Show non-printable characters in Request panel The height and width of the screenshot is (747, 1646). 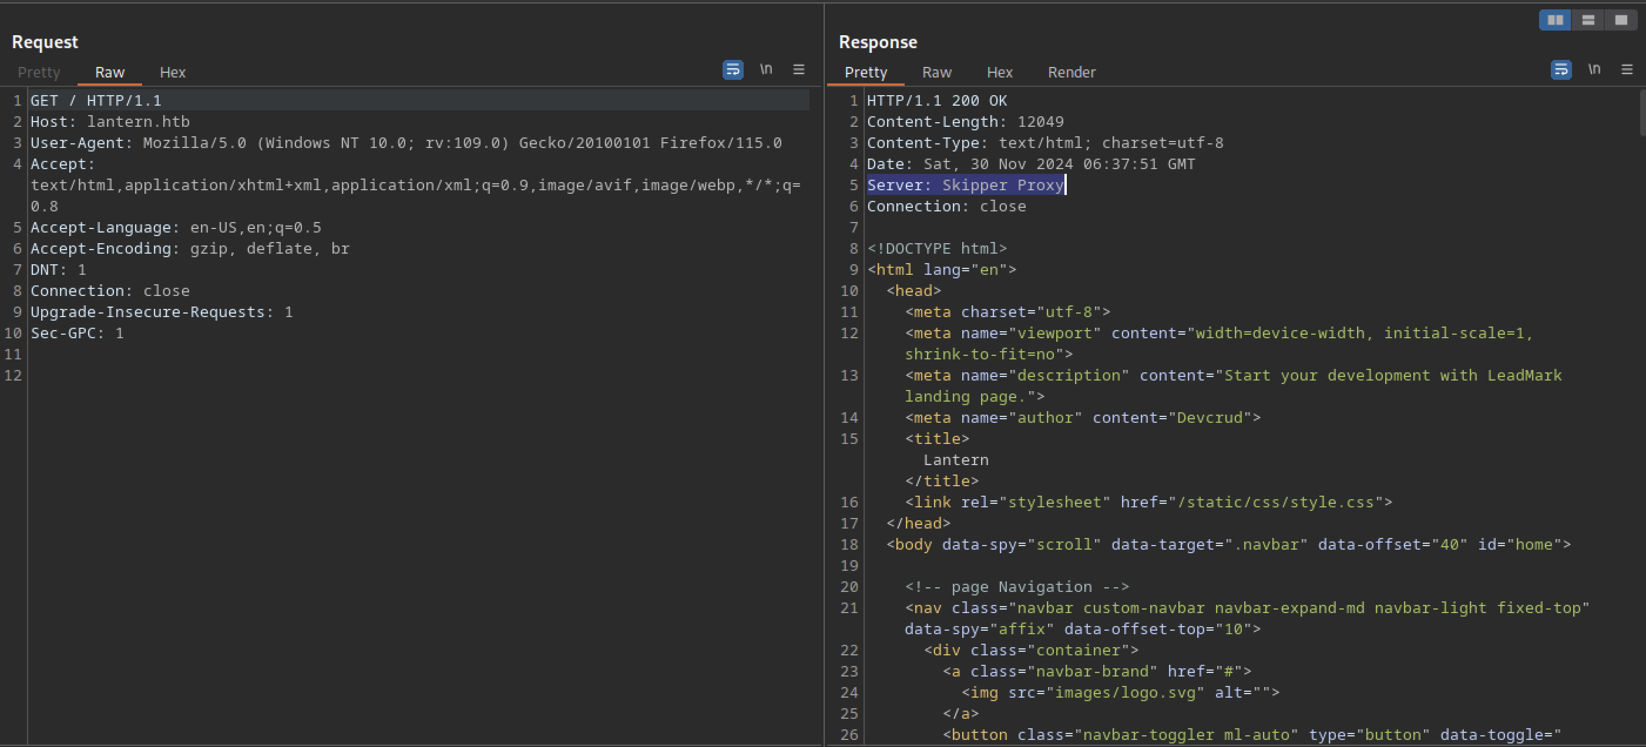(765, 69)
